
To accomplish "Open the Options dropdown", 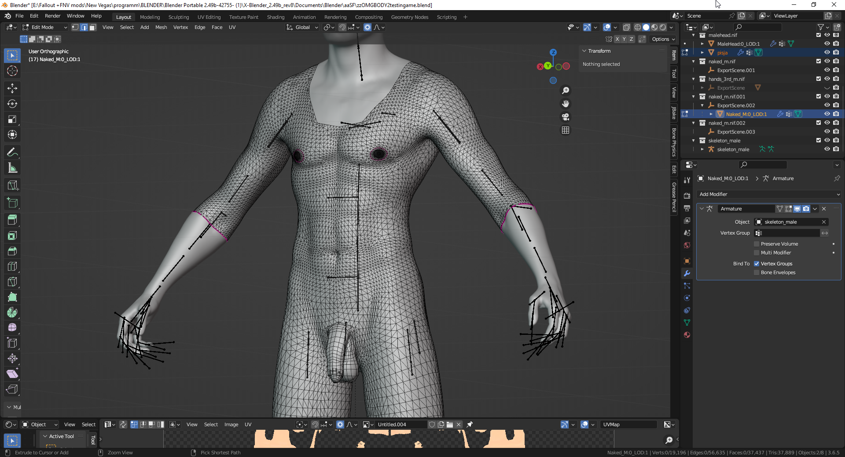I will pyautogui.click(x=663, y=39).
